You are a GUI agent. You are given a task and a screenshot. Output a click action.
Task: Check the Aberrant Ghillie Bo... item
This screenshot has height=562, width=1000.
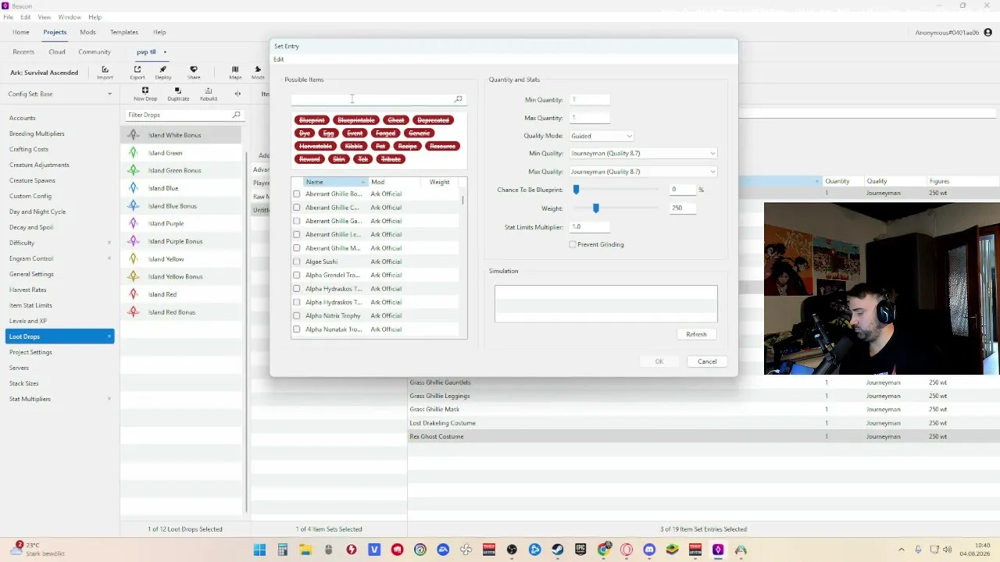click(x=296, y=194)
